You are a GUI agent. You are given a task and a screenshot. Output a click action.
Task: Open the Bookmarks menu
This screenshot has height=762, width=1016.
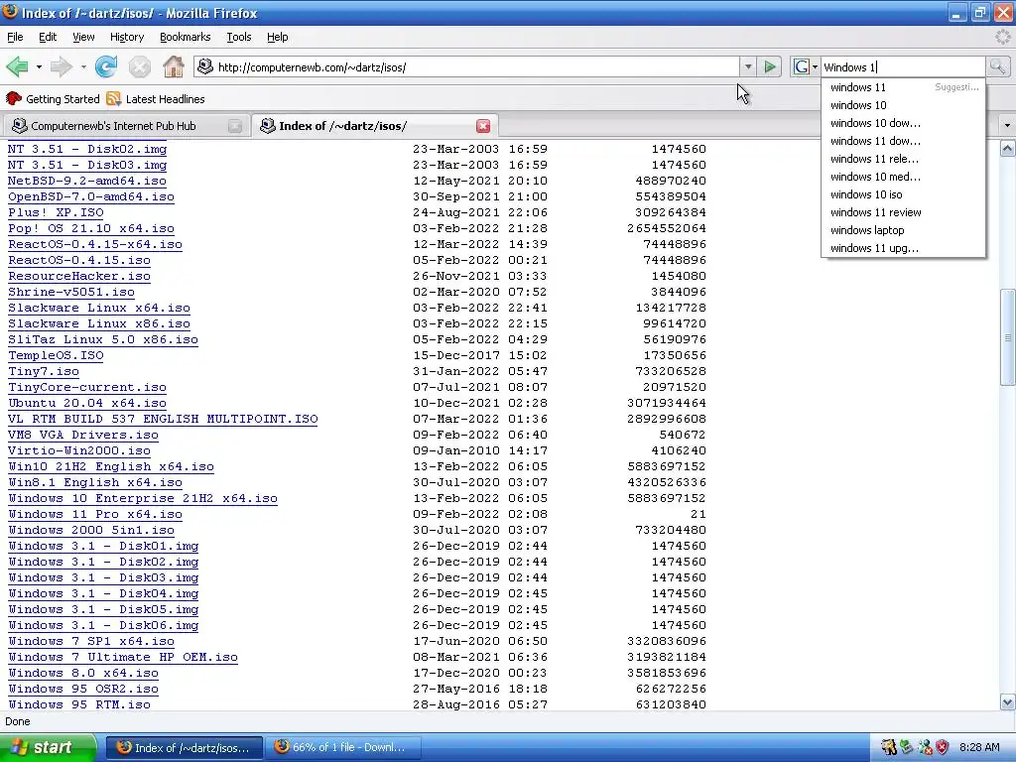coord(185,37)
